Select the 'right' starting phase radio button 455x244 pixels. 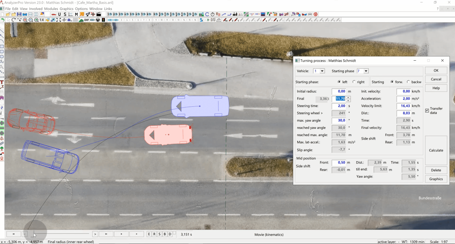click(354, 82)
